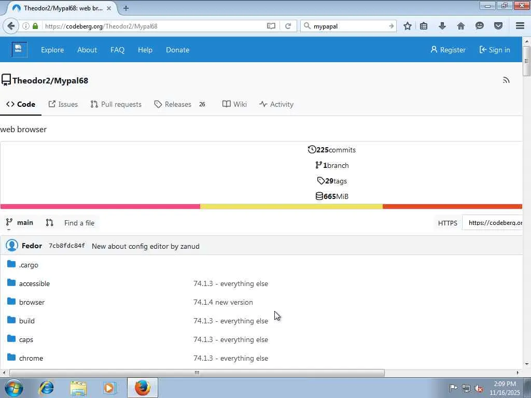Switch to the Issues tab

pyautogui.click(x=63, y=104)
